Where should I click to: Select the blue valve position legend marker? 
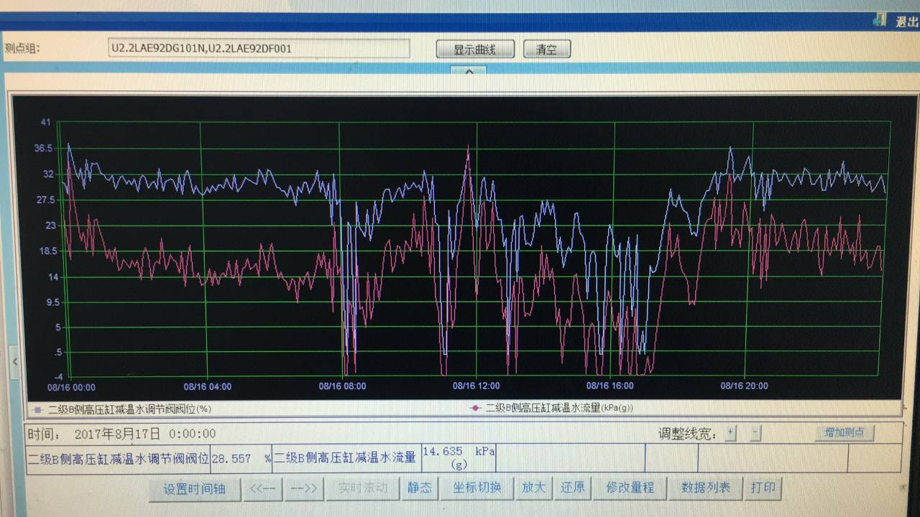tap(37, 409)
